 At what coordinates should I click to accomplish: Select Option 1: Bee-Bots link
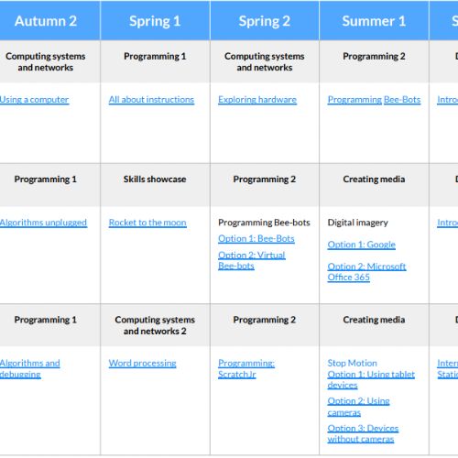[256, 239]
